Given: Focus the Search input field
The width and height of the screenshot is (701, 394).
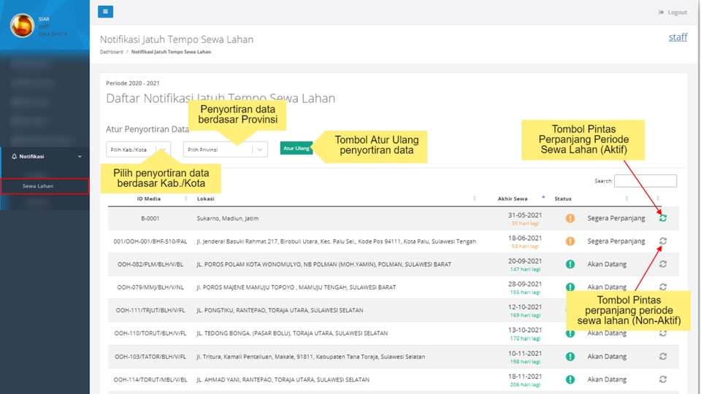Looking at the screenshot, I should pyautogui.click(x=645, y=181).
